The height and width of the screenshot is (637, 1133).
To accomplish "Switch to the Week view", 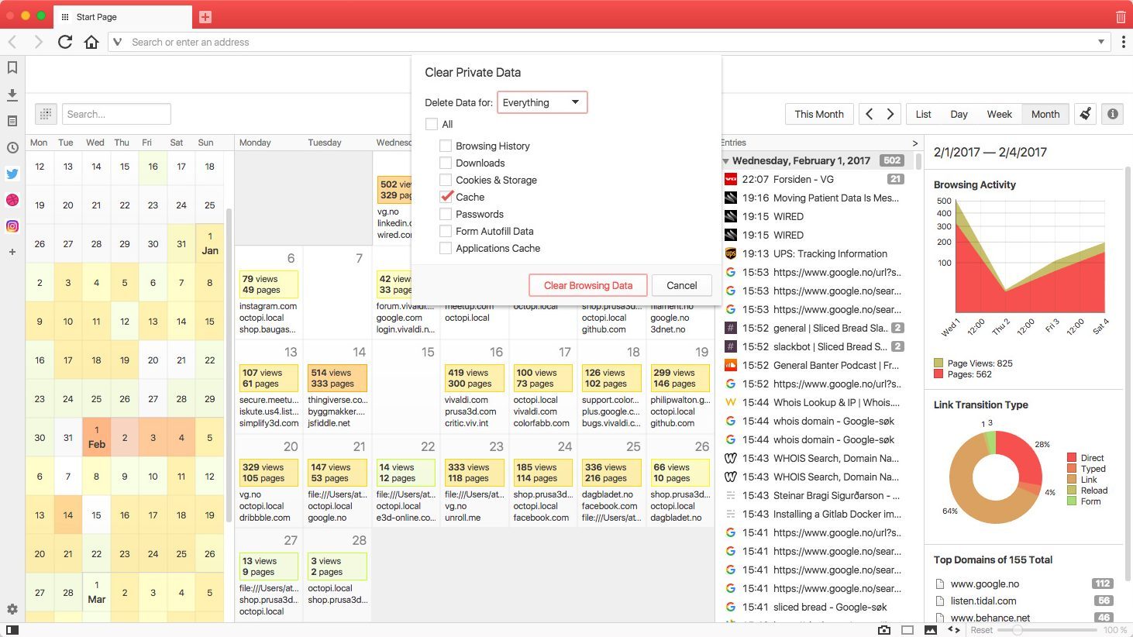I will [999, 114].
